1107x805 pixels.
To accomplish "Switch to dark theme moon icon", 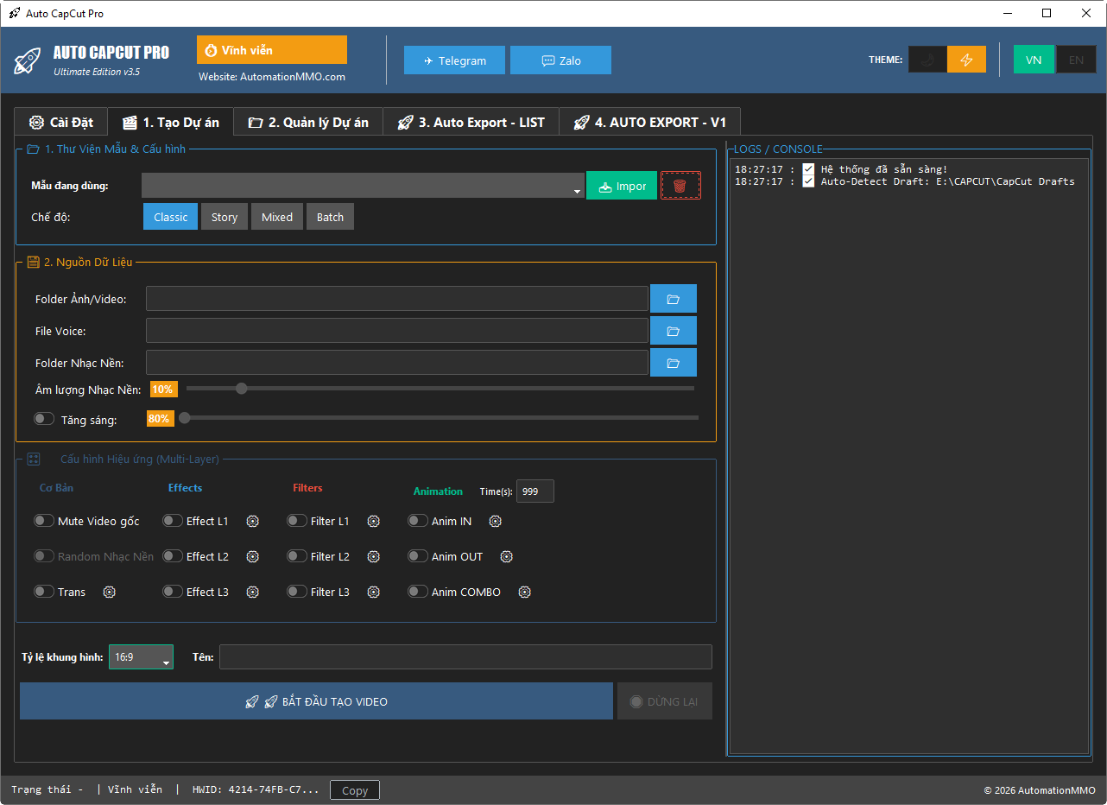I will (927, 60).
